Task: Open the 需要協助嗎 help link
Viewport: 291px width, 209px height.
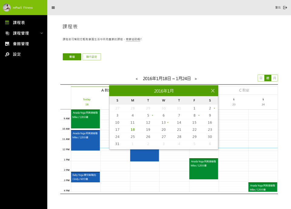Action: (x=133, y=39)
